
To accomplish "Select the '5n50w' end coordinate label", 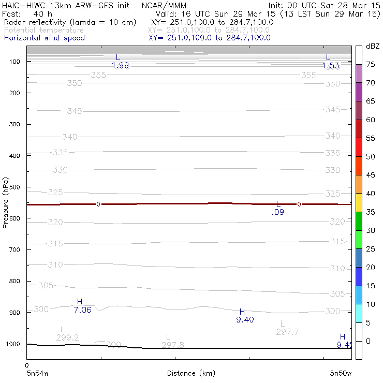I will (x=341, y=373).
